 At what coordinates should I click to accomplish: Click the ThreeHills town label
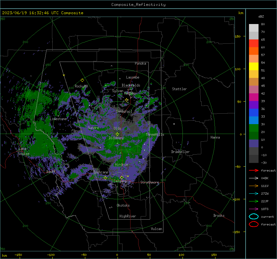pyautogui.click(x=155, y=135)
